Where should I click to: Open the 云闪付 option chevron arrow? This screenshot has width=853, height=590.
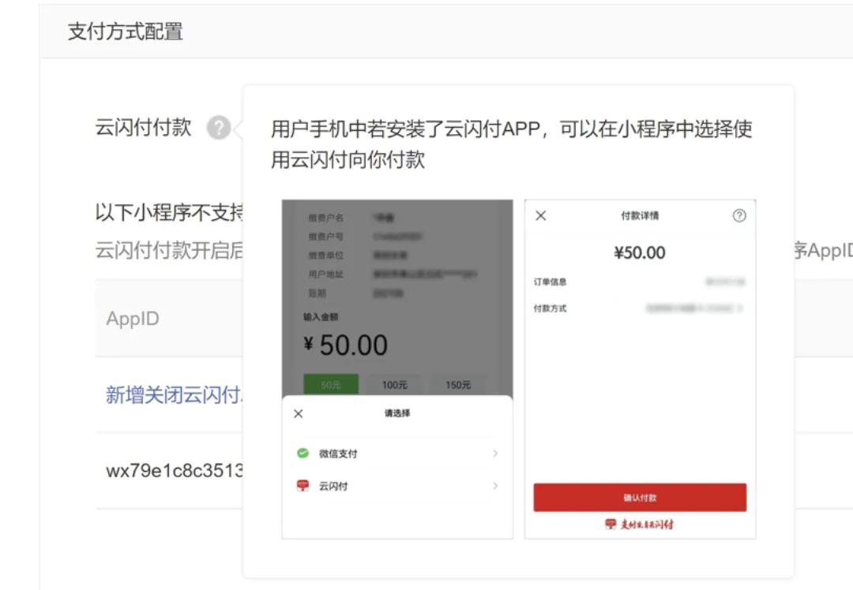point(496,486)
